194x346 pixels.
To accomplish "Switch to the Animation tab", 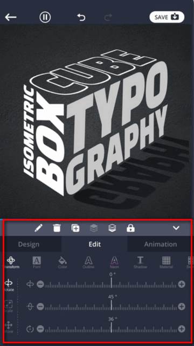I will coord(161,244).
